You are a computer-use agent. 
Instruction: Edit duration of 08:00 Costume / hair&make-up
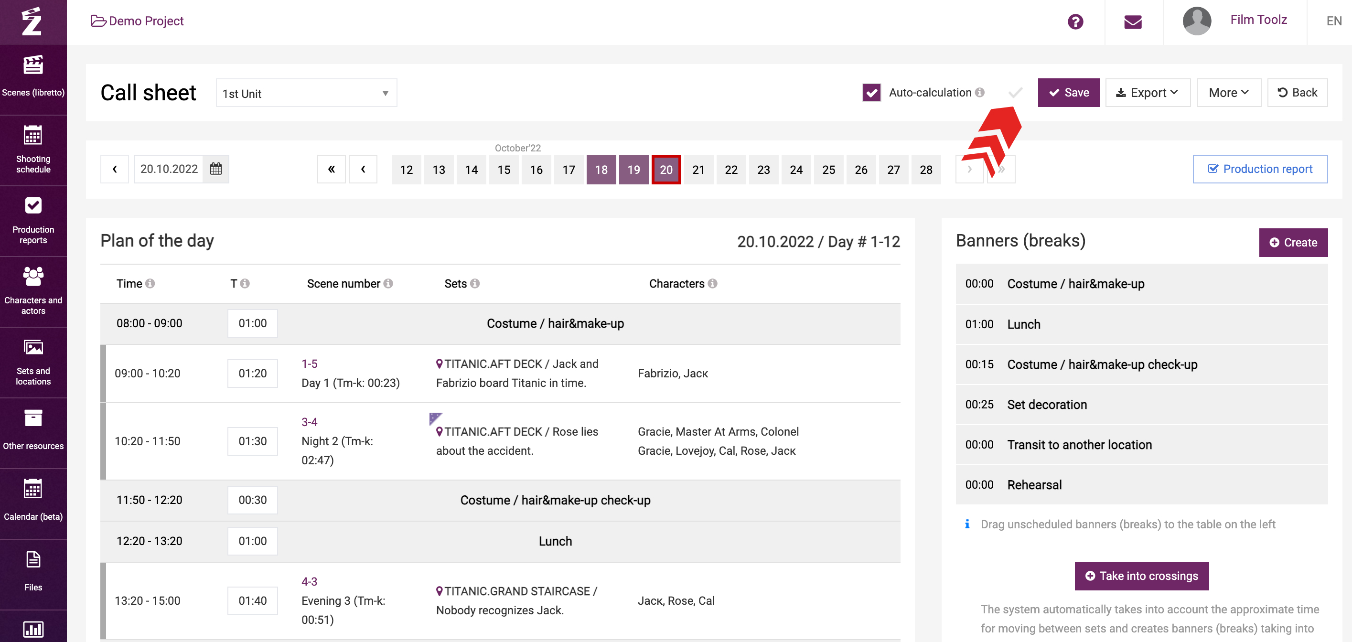252,323
